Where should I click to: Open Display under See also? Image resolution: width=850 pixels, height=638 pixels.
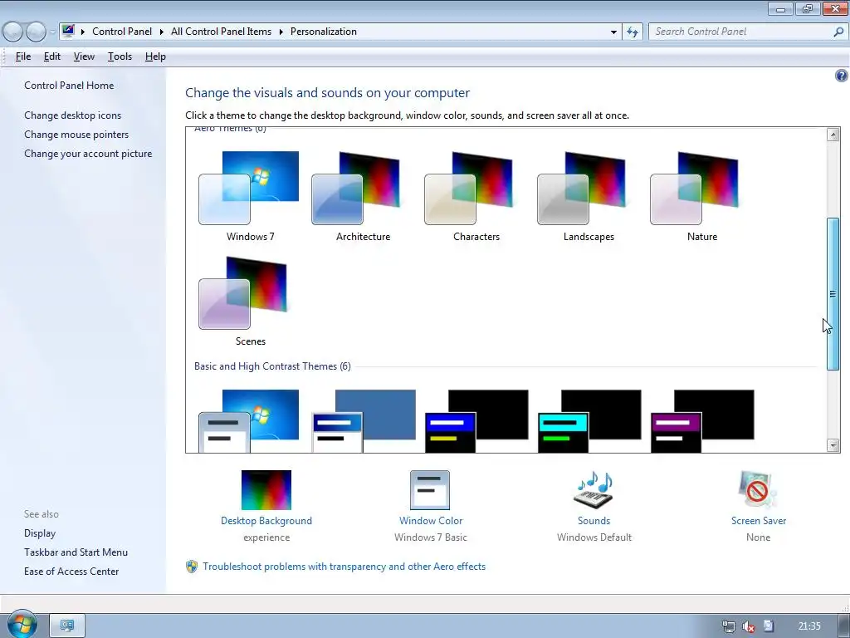click(40, 532)
